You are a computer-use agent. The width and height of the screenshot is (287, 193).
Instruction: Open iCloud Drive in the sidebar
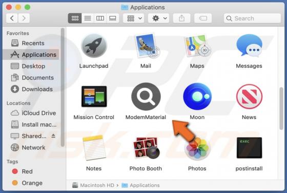tap(31, 113)
